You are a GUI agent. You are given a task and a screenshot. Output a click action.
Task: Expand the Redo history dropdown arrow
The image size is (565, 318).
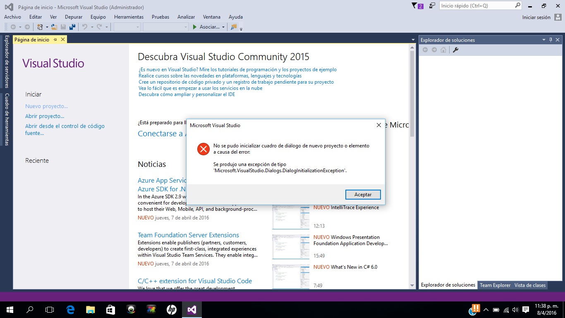click(x=106, y=27)
